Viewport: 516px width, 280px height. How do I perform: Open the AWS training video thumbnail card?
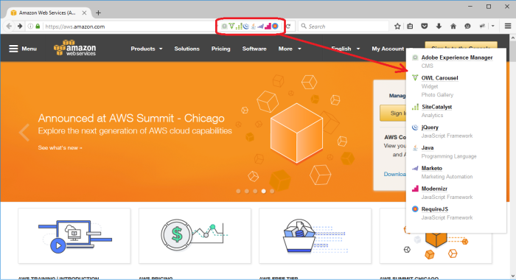(x=74, y=236)
